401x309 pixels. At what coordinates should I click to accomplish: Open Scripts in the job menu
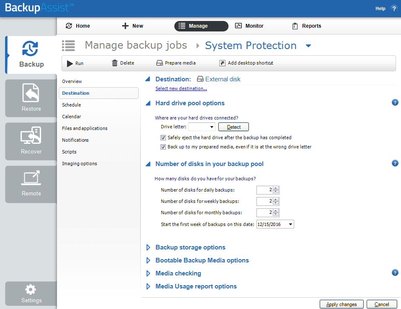(x=69, y=152)
